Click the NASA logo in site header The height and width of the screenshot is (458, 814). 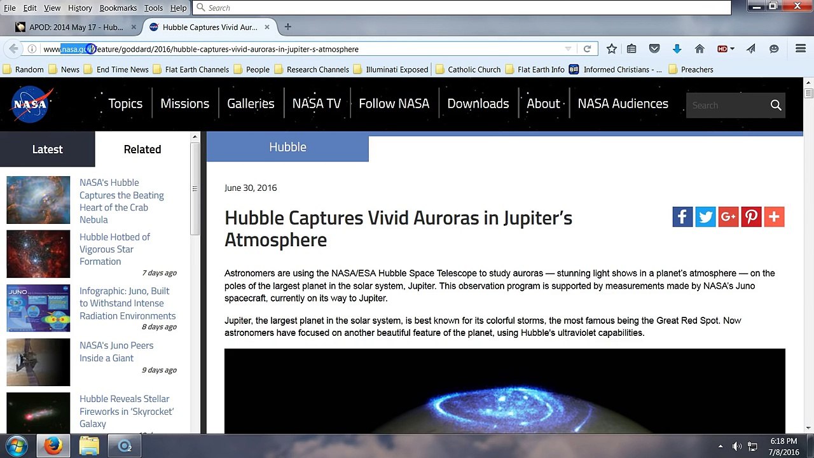coord(31,104)
